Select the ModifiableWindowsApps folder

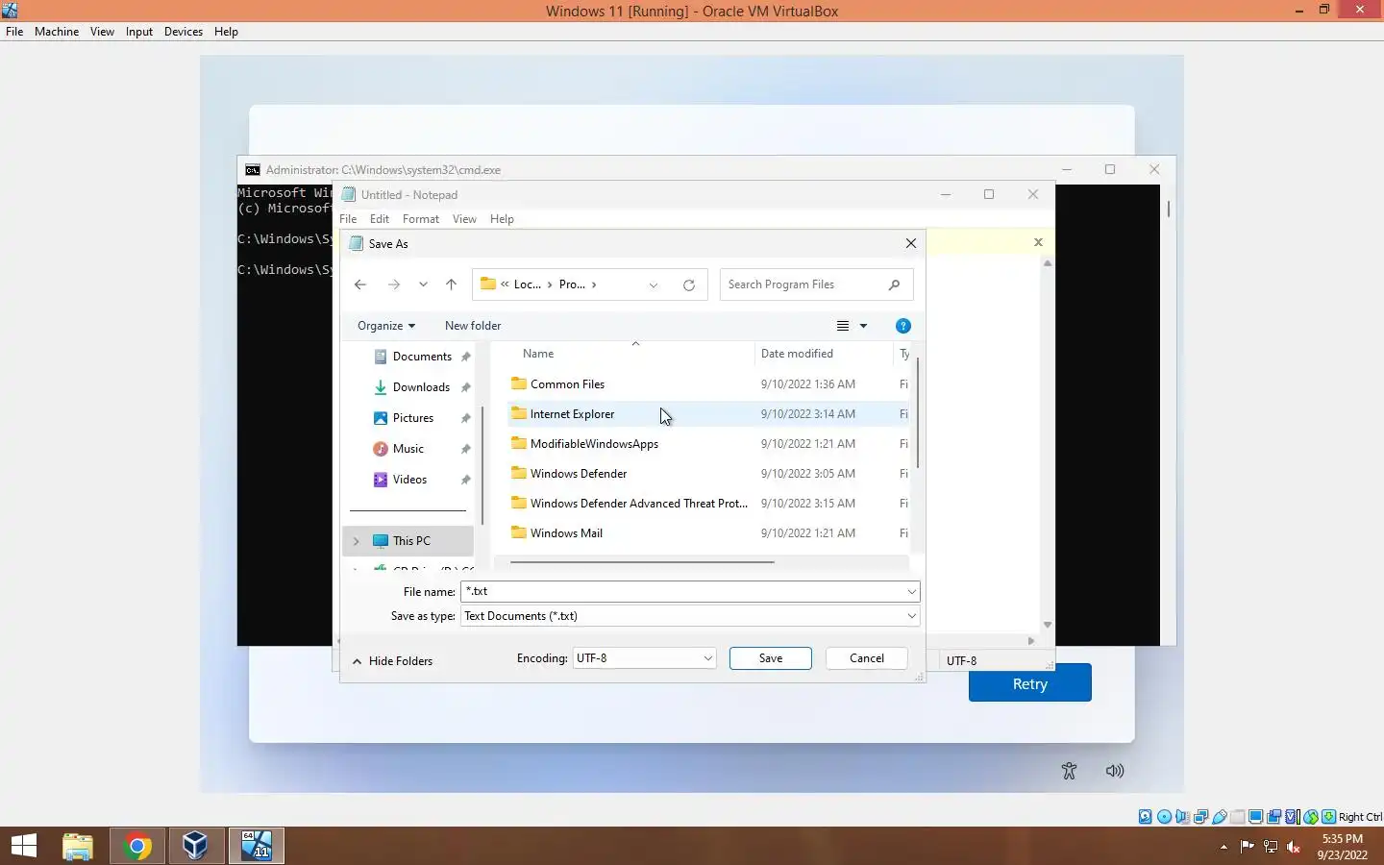[594, 444]
